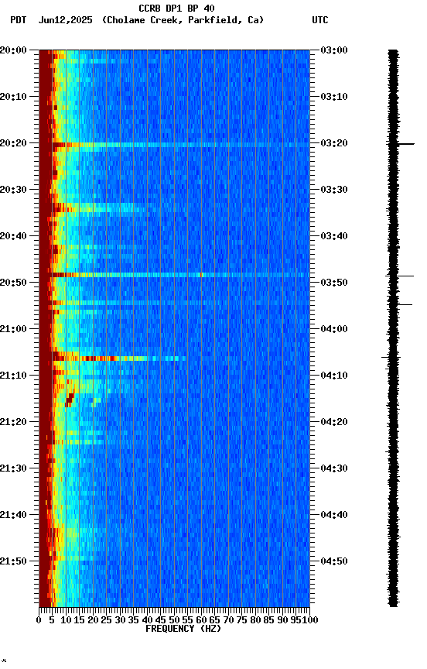This screenshot has width=427, height=669.
Task: Click the 75 Hz frequency axis label
Action: 241,620
